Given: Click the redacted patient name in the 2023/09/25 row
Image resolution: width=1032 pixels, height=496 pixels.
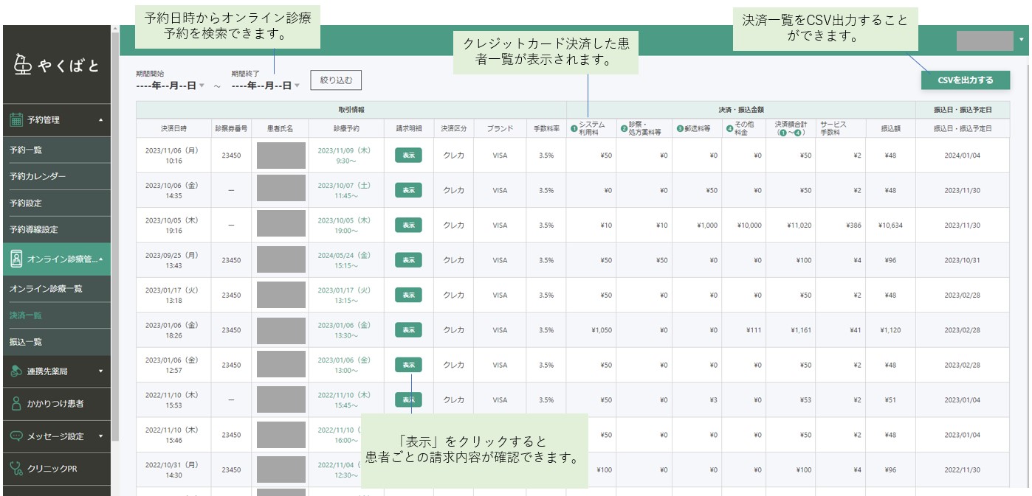Looking at the screenshot, I should click(x=281, y=260).
